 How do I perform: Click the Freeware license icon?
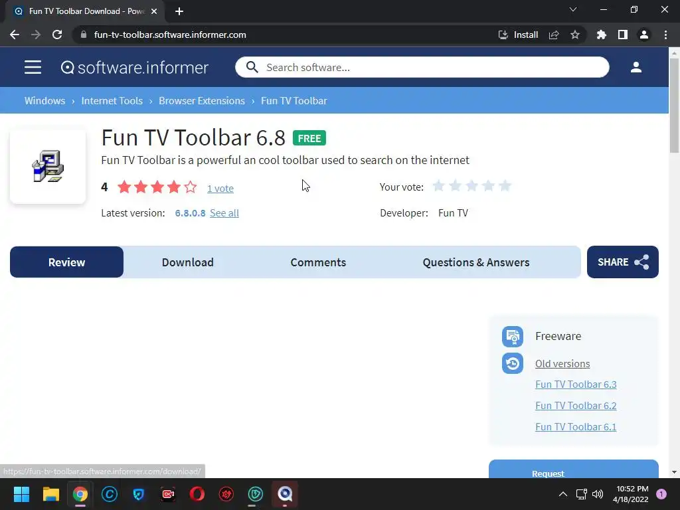coord(512,337)
